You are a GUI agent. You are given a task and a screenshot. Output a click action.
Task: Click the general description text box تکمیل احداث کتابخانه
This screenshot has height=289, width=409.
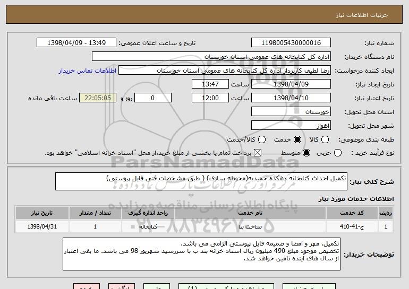tap(201, 181)
